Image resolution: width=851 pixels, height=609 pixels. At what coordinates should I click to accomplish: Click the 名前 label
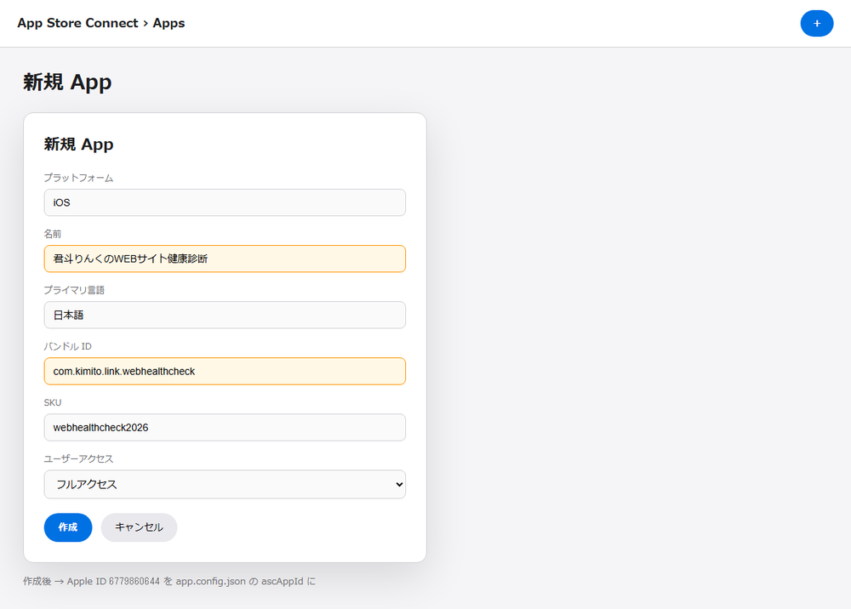[x=53, y=234]
